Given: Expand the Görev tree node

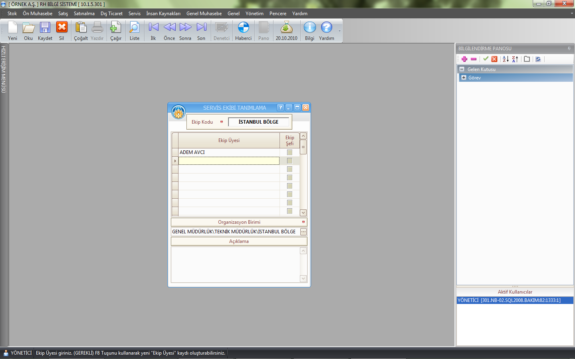Looking at the screenshot, I should (x=464, y=78).
